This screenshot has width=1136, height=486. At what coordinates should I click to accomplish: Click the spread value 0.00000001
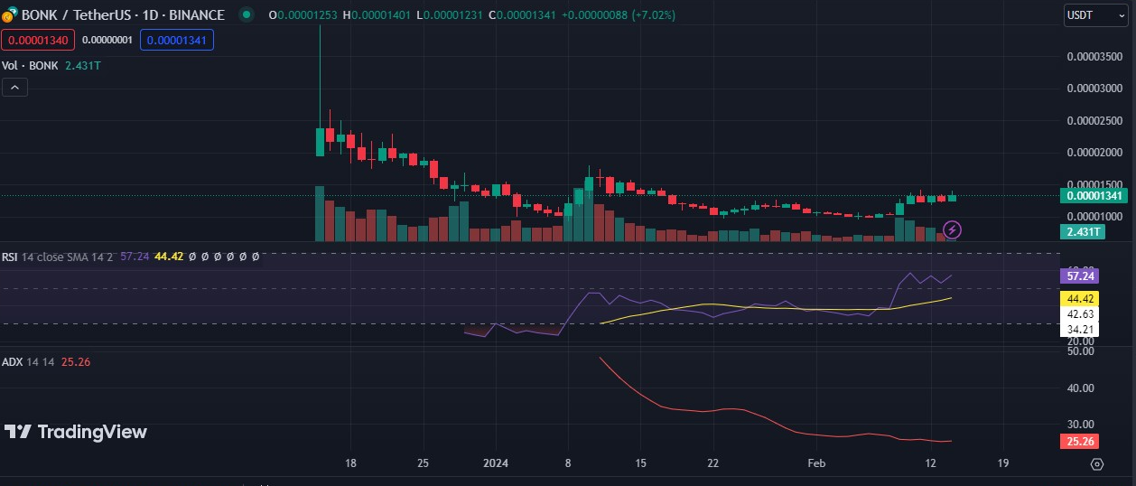pos(107,40)
